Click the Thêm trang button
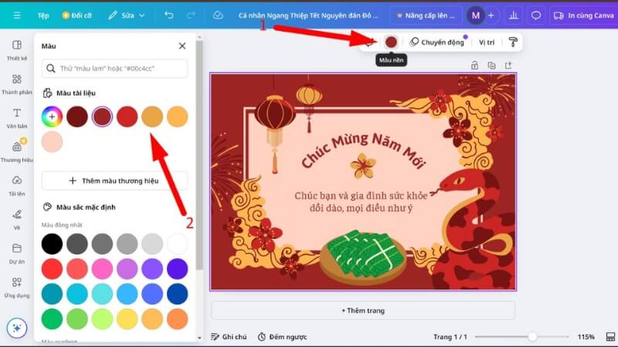This screenshot has width=618, height=347. coord(363,310)
